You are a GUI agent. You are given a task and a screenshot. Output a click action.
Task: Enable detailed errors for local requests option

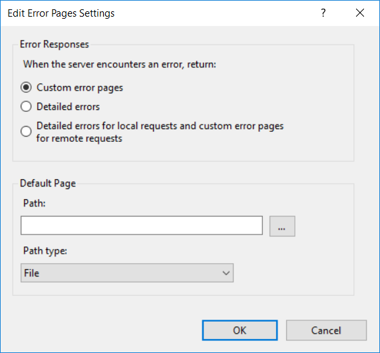click(26, 131)
